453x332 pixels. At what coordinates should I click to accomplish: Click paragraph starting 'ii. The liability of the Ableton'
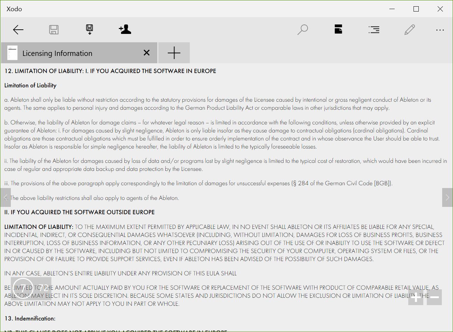point(226,165)
